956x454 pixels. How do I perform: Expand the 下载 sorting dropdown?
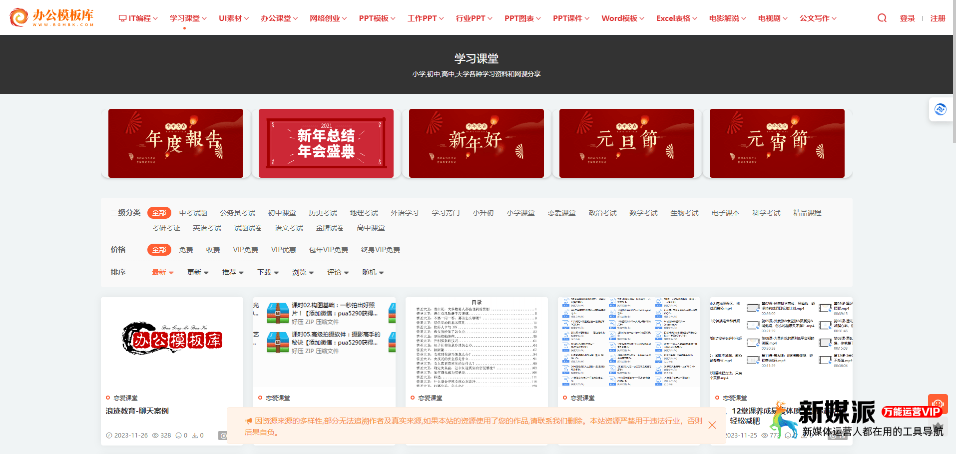268,272
